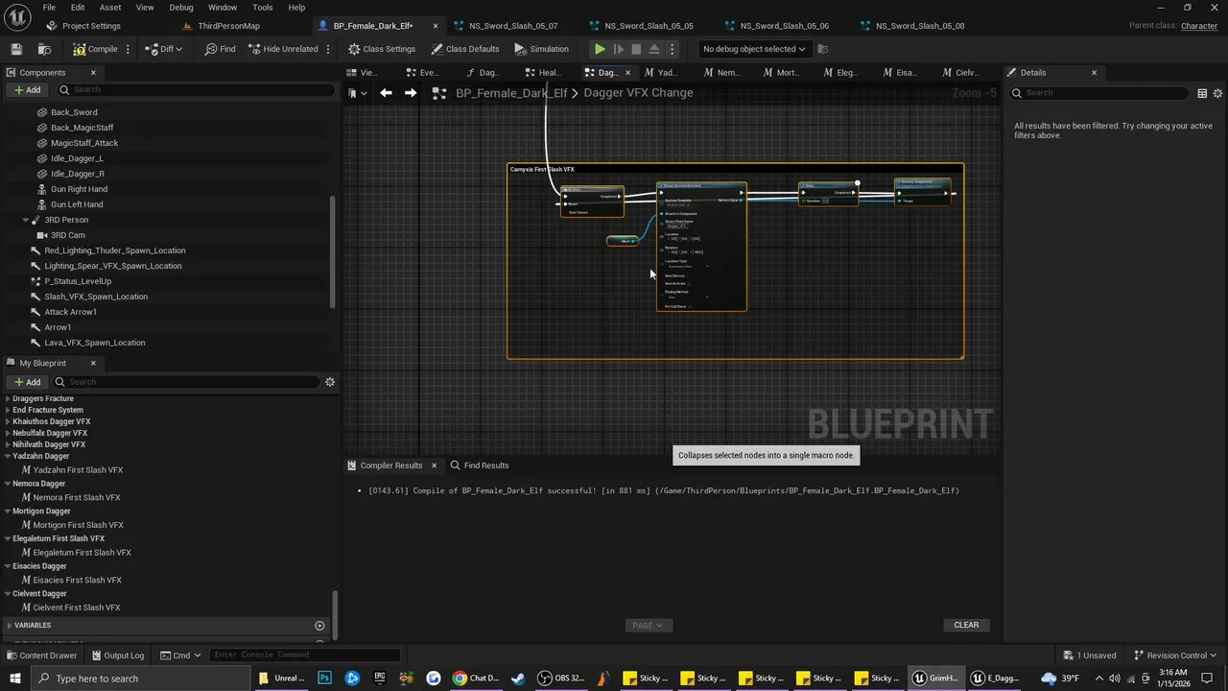Compile the blueprint
The height and width of the screenshot is (691, 1228).
(95, 49)
